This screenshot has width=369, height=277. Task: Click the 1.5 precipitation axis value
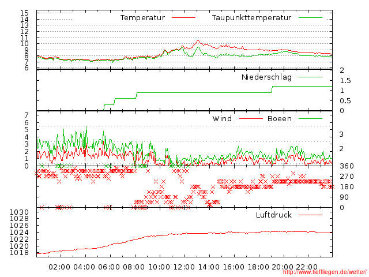[345, 81]
